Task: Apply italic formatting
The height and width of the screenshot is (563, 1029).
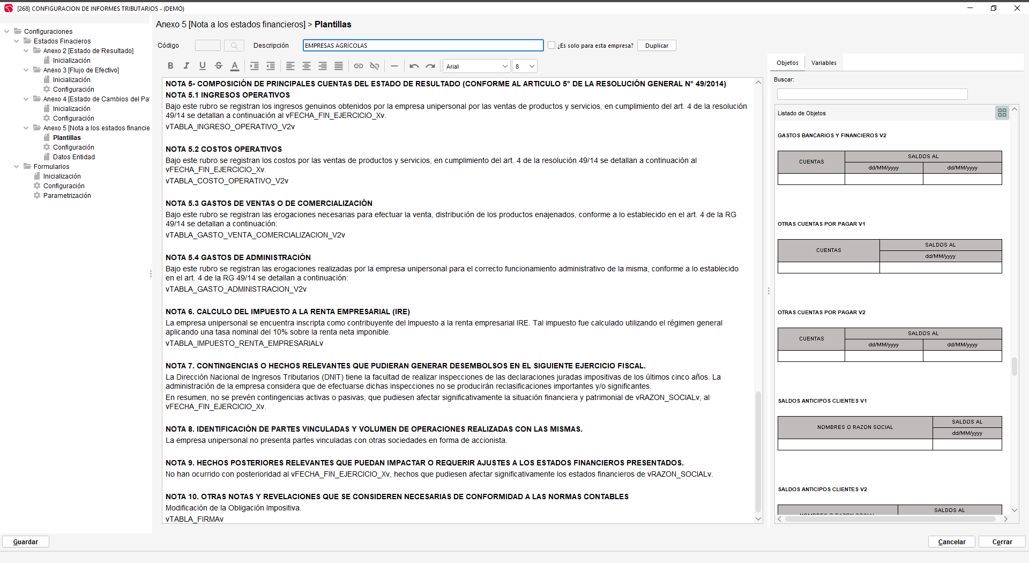Action: [x=187, y=66]
